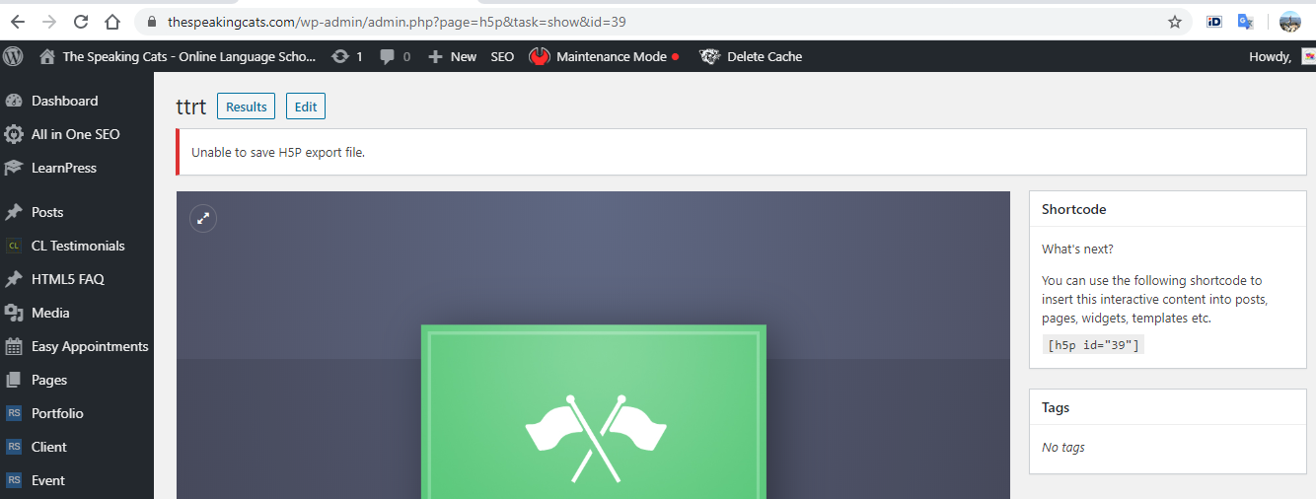The image size is (1316, 499).
Task: Click the browser back arrow
Action: click(18, 22)
